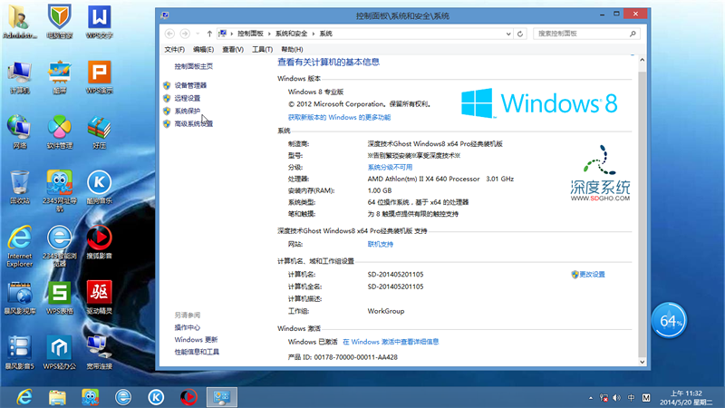Open 系统保护 from the sidebar
Image resolution: width=725 pixels, height=408 pixels.
tap(188, 111)
